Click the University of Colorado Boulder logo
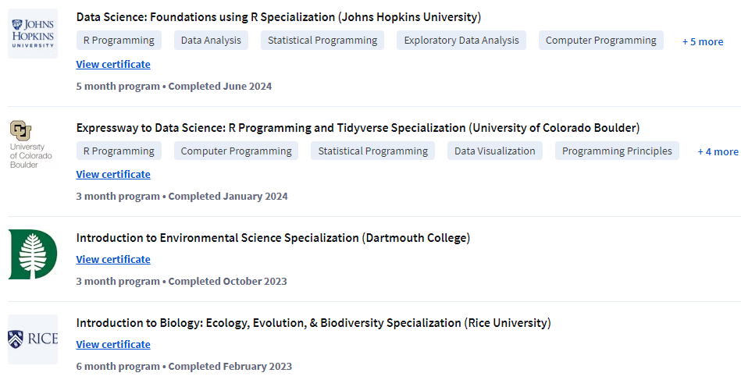Image resolution: width=741 pixels, height=387 pixels. pos(28,144)
